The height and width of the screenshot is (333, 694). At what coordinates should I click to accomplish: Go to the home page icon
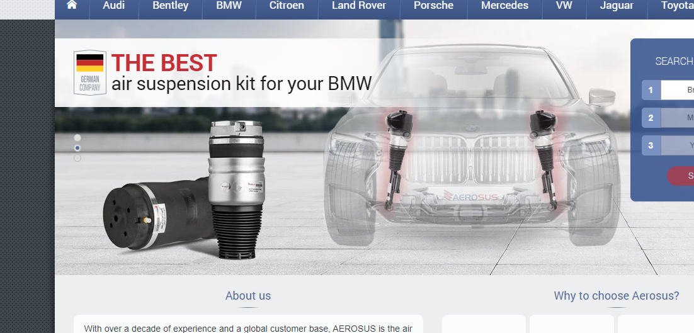(72, 5)
